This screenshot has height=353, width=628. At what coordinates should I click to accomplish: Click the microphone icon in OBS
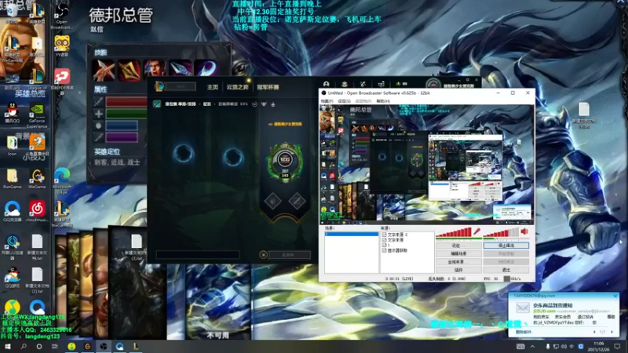pyautogui.click(x=476, y=231)
